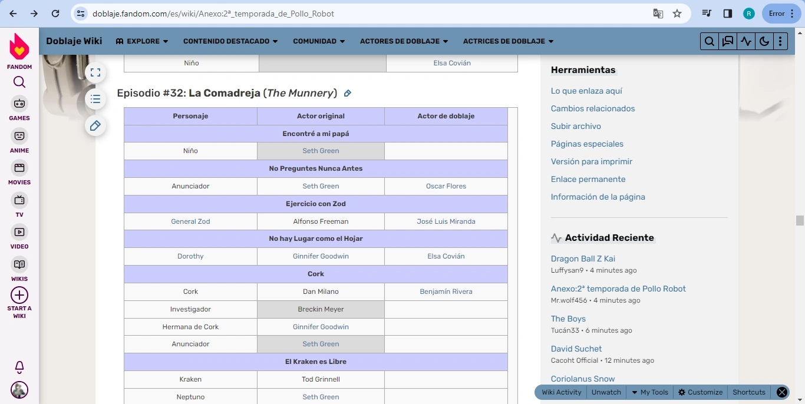The width and height of the screenshot is (805, 404).
Task: Click Start a Wiki plus icon
Action: coord(19,295)
